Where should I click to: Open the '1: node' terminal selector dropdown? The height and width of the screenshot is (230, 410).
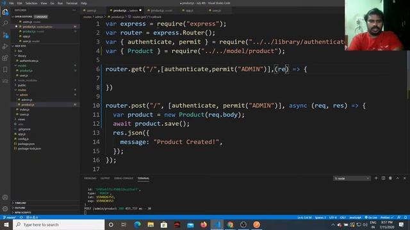coord(352,178)
